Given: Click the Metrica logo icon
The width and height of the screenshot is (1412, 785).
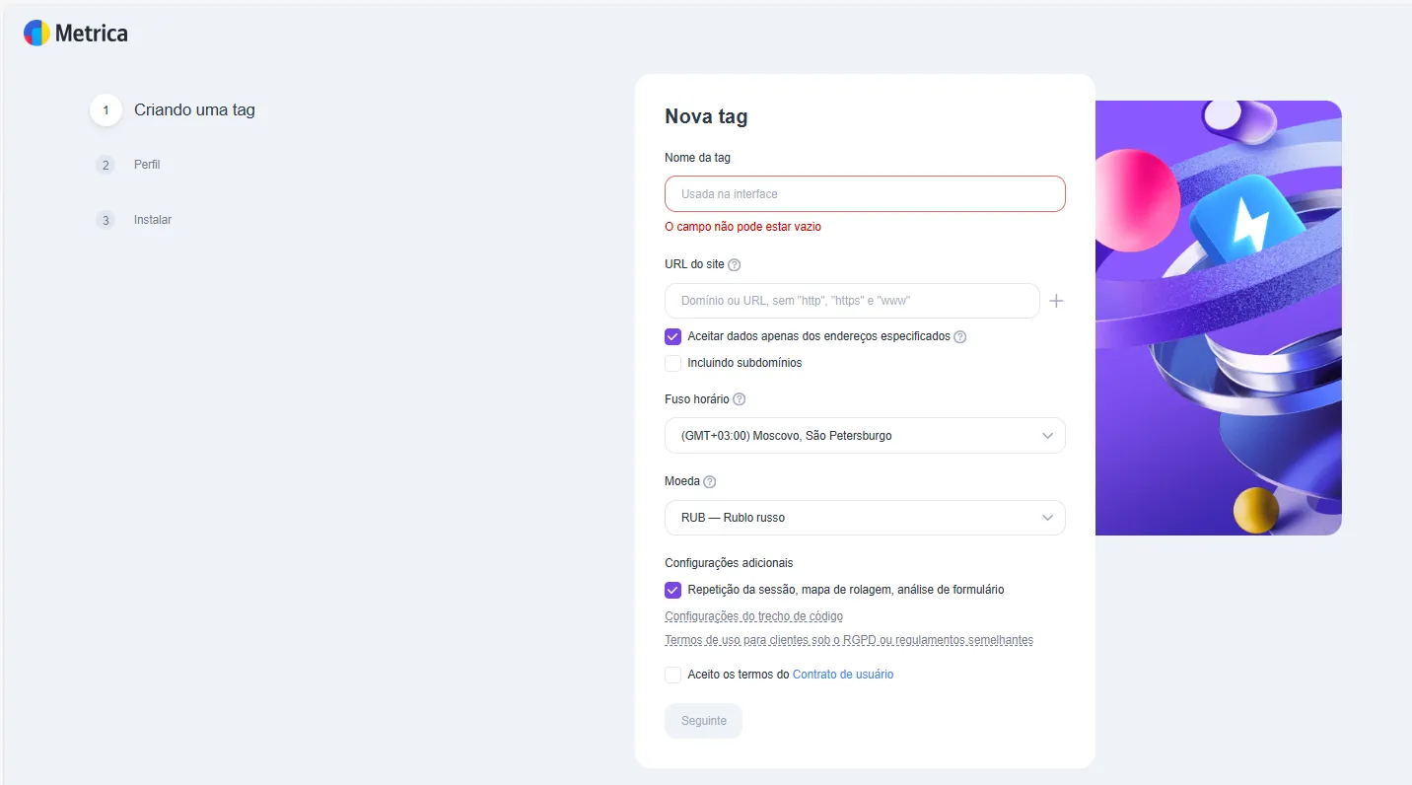Looking at the screenshot, I should [36, 34].
